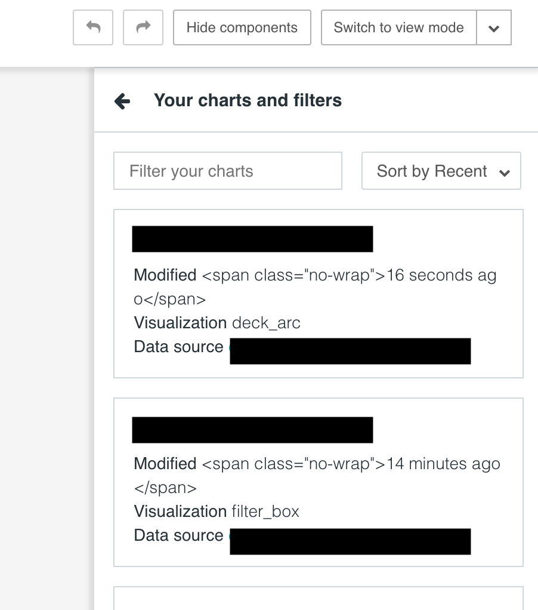Open the deck_arc chart's data source link
This screenshot has height=610, width=538.
point(349,351)
